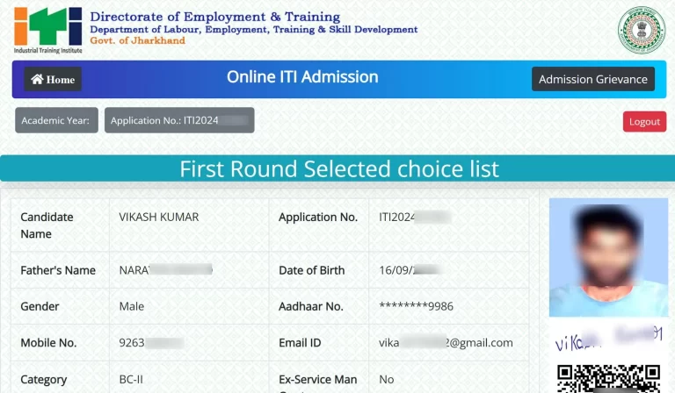Click the Online ITI Admission title
The image size is (675, 393).
pyautogui.click(x=302, y=77)
